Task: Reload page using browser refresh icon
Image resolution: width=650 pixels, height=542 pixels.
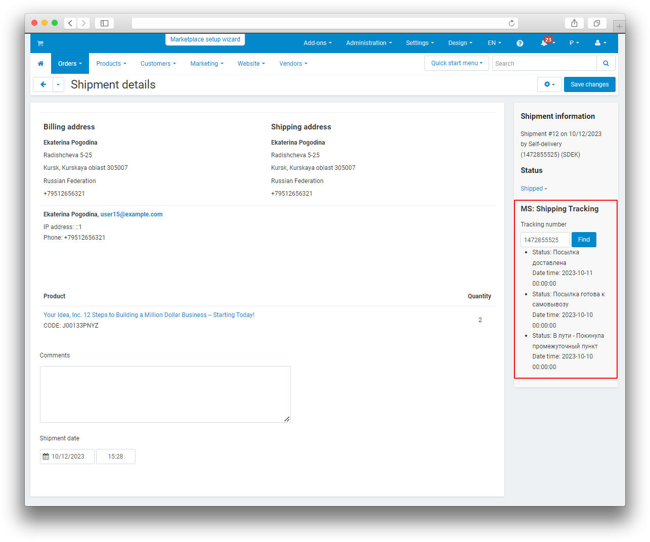Action: click(511, 23)
